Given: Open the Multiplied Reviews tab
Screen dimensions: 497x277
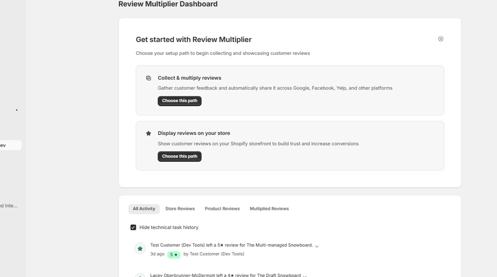Looking at the screenshot, I should pyautogui.click(x=269, y=209).
